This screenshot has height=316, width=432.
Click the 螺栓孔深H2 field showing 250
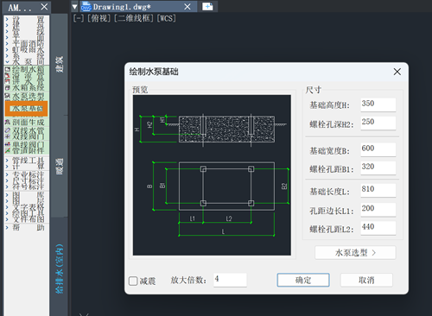click(378, 123)
